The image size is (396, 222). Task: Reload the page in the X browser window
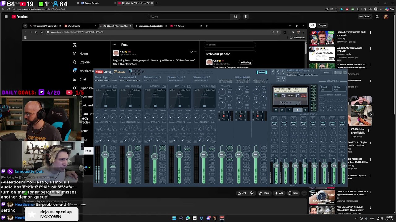coord(36,32)
